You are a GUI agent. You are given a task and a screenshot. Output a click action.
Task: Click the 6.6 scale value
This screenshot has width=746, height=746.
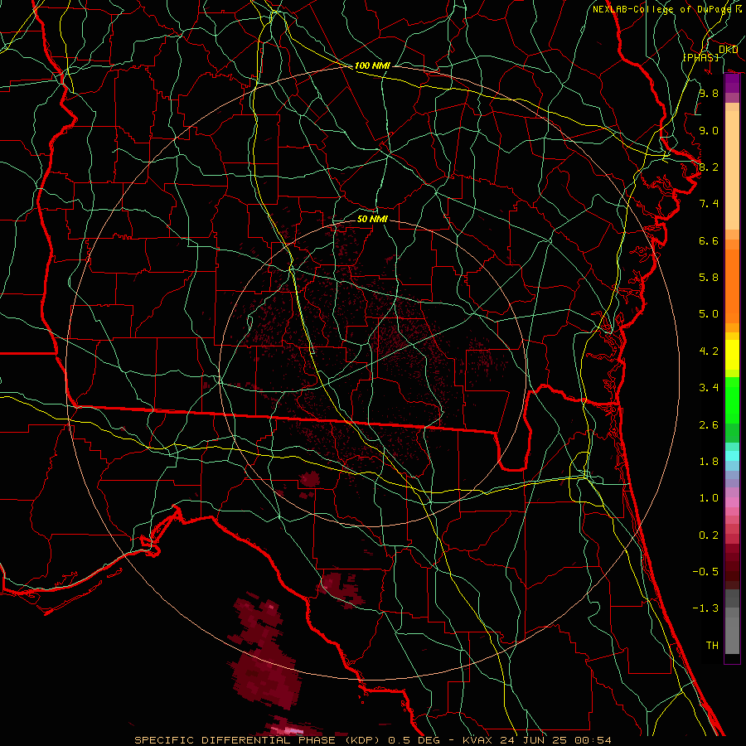[x=709, y=240]
